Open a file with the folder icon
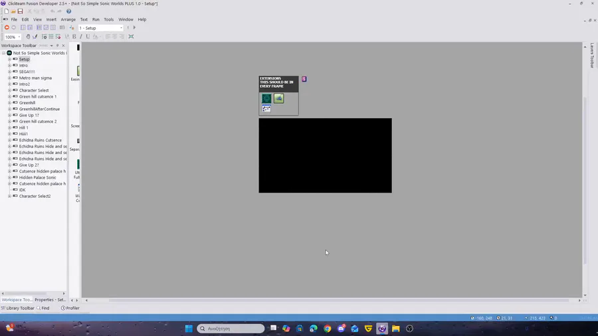This screenshot has height=336, width=598. click(x=13, y=11)
